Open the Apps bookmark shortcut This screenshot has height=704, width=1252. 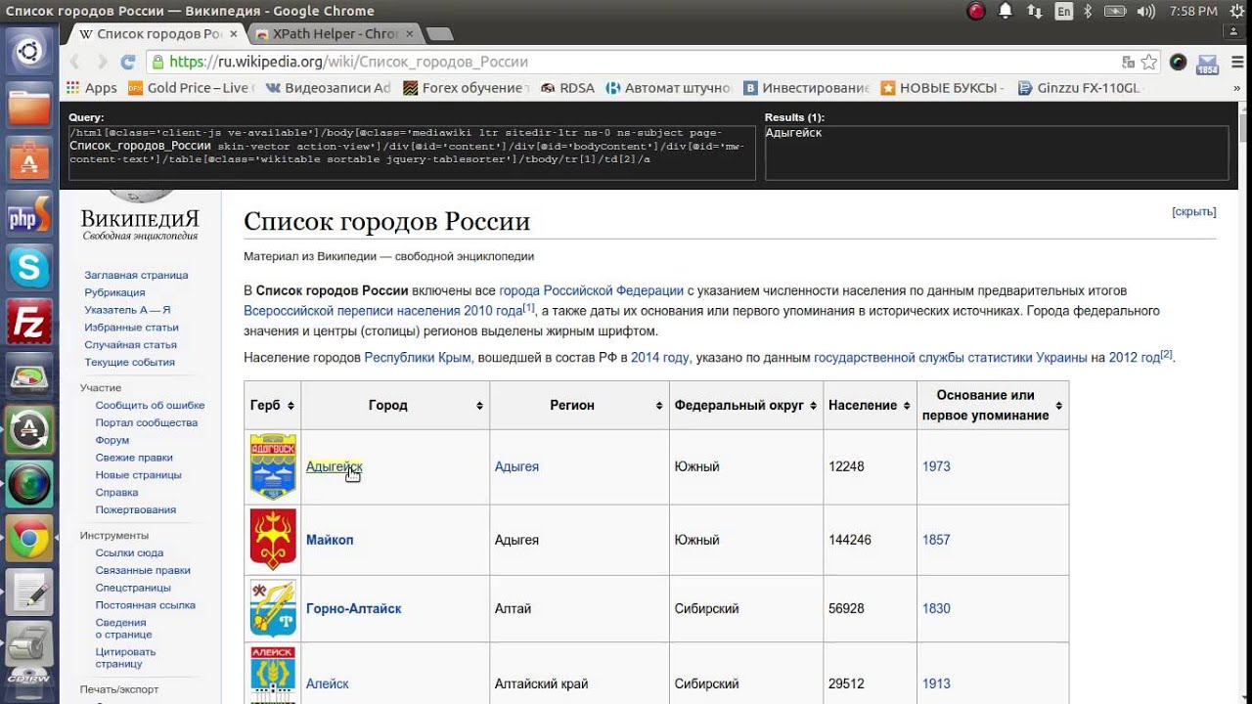point(91,88)
